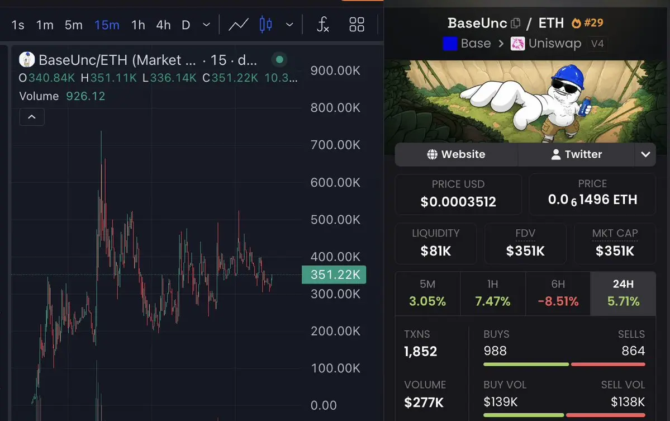Open the more timeframes dropdown

(x=206, y=25)
